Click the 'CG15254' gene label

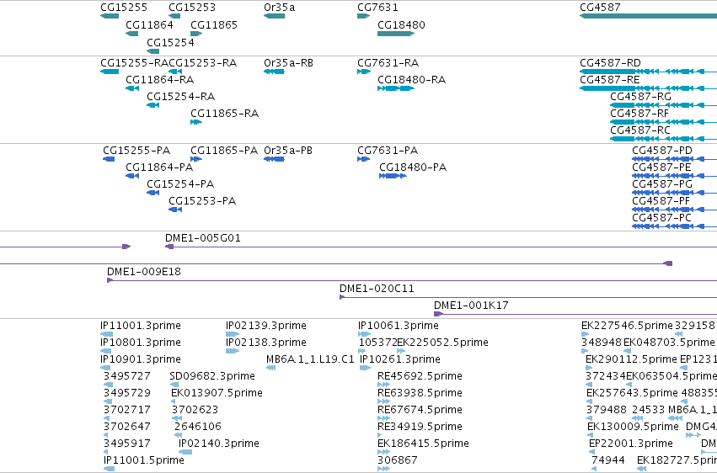pos(170,42)
